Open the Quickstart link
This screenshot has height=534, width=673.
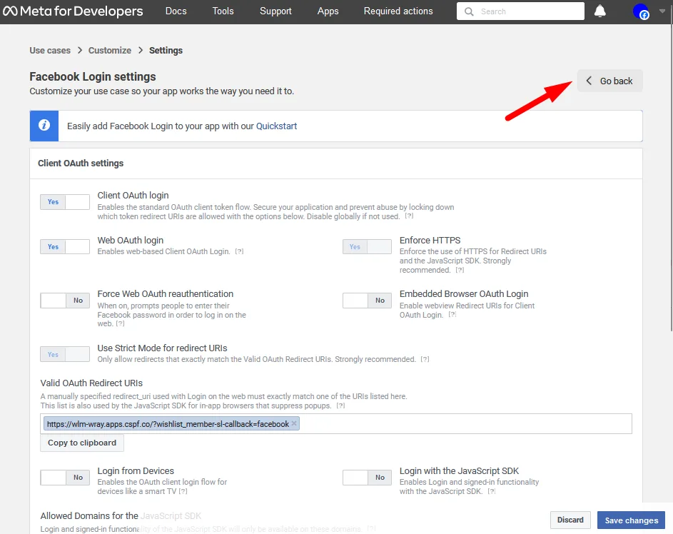(278, 126)
